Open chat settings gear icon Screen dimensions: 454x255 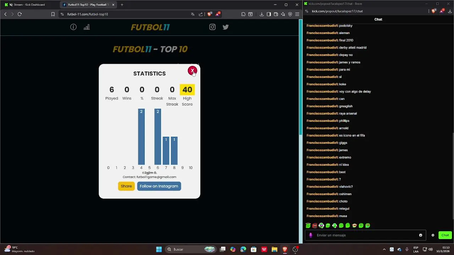coord(433,235)
